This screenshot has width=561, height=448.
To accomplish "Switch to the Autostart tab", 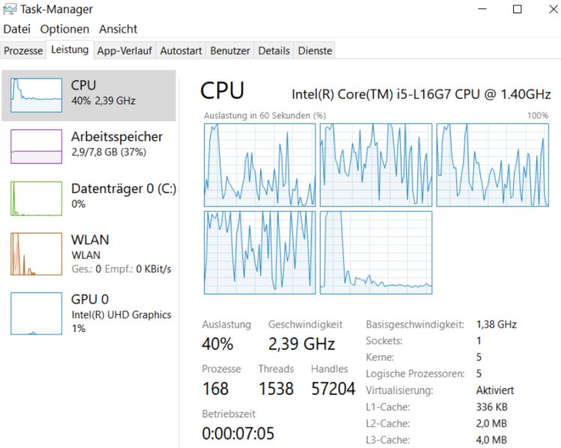I will pyautogui.click(x=181, y=50).
